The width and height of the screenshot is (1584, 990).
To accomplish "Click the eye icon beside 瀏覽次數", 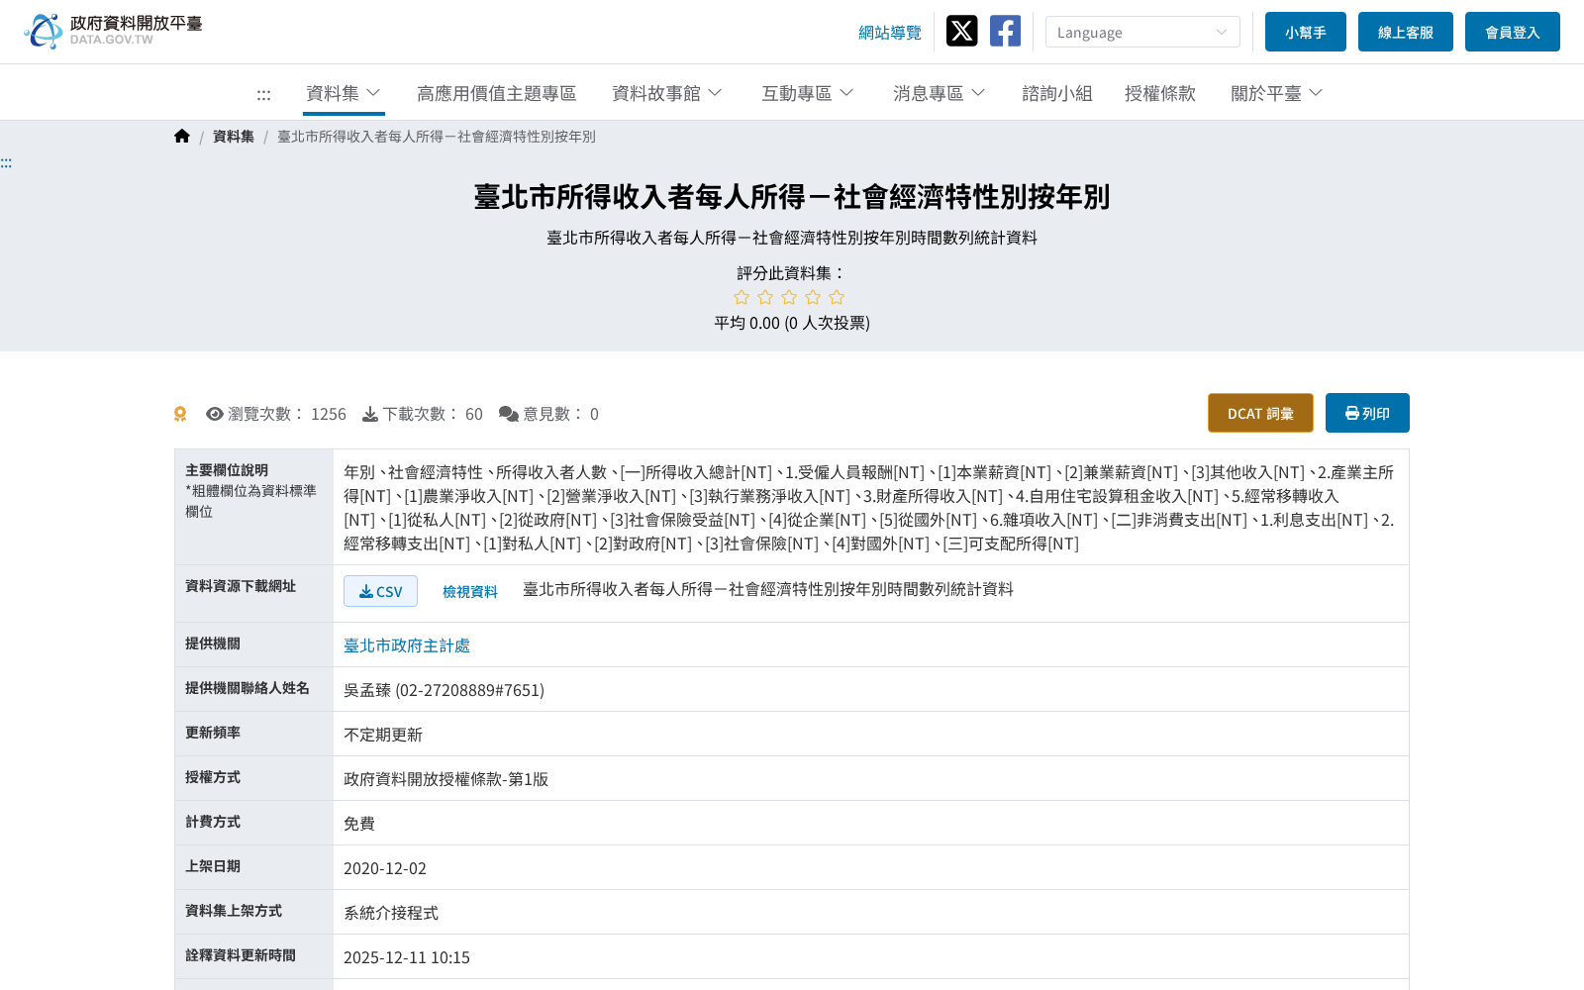I will (x=215, y=414).
